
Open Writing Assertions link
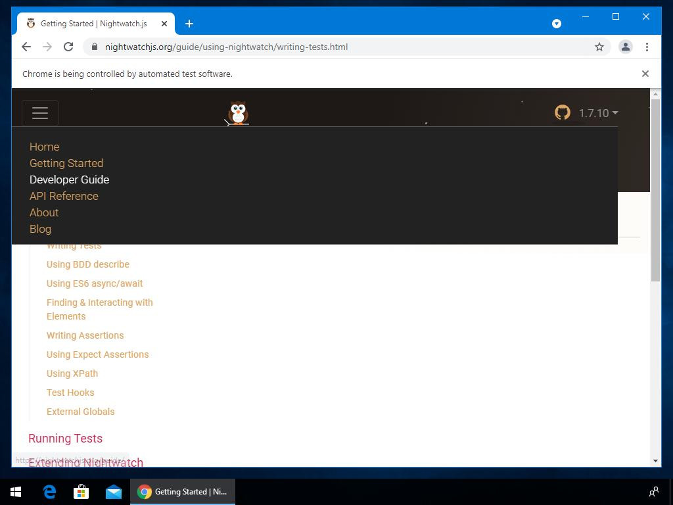coord(85,335)
